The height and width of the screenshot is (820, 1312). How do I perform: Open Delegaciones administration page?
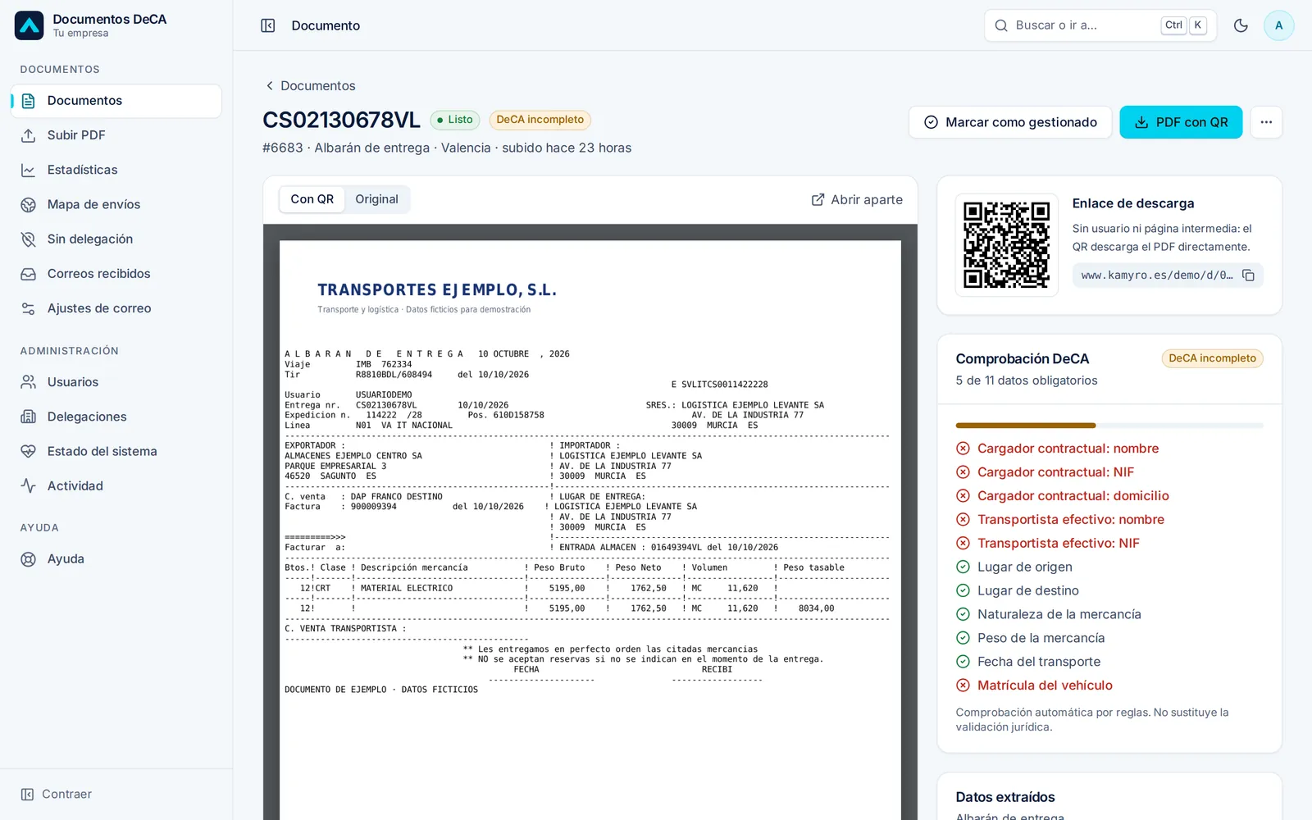pyautogui.click(x=116, y=417)
